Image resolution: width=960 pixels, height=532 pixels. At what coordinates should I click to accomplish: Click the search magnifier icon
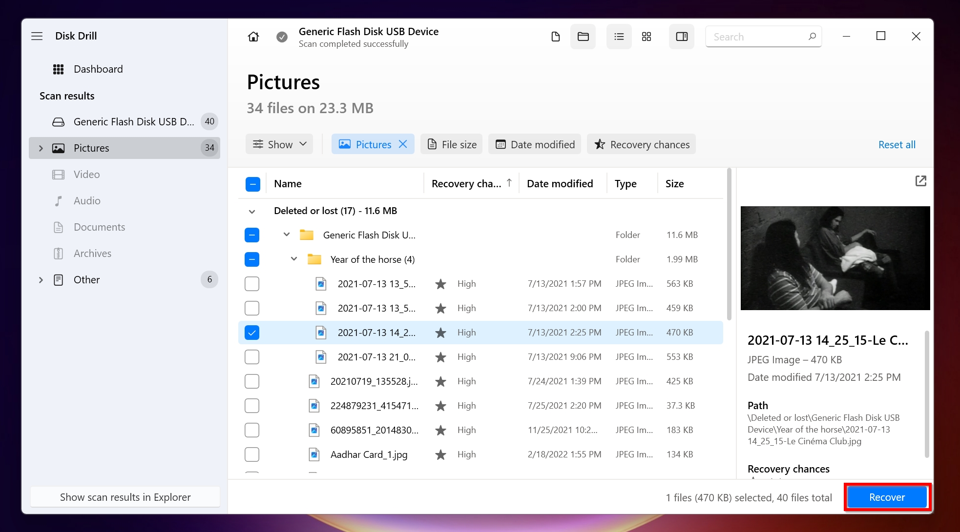812,37
